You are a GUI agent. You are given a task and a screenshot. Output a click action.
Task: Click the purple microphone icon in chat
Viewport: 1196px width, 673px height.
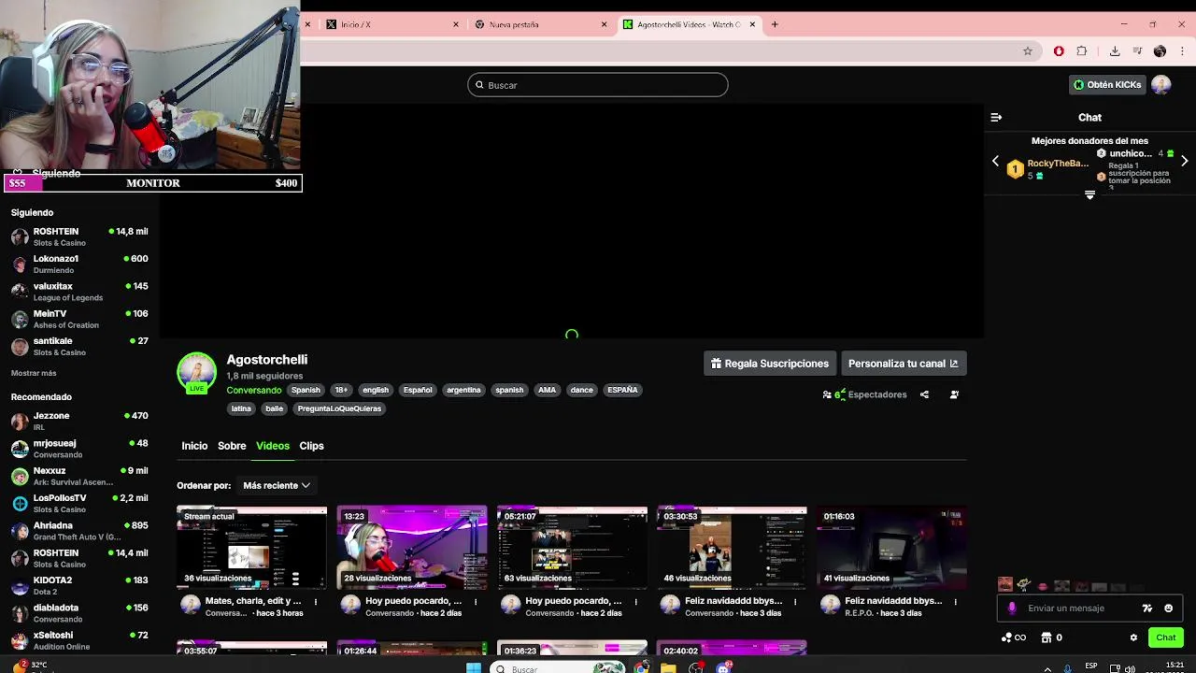click(x=1012, y=609)
